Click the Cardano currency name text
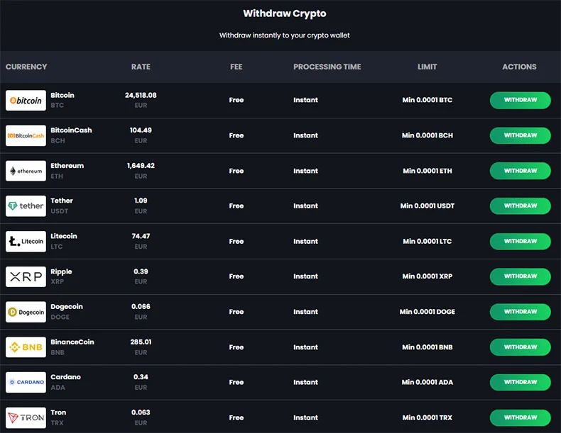561x433 pixels. tap(65, 377)
